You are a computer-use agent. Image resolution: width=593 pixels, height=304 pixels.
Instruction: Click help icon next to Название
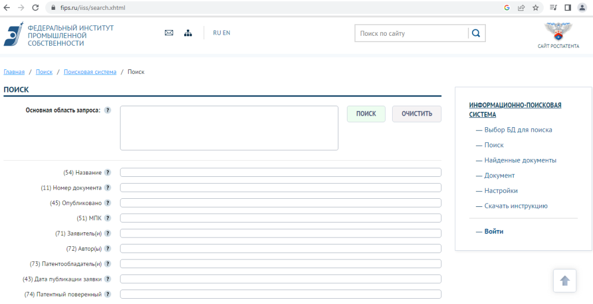click(107, 172)
